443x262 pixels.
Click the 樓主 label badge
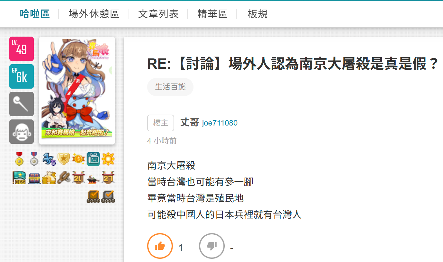[161, 123]
